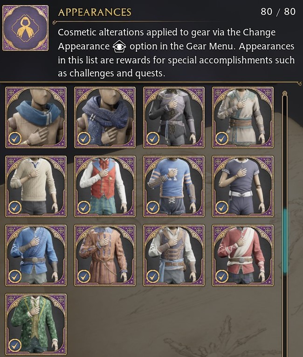The height and width of the screenshot is (357, 303).
Task: Select the blue R jersey outfit
Action: tap(174, 186)
